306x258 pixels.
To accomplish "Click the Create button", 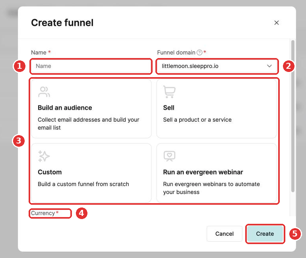I will click(265, 234).
